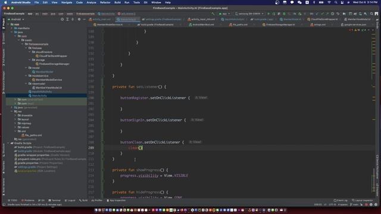Hide the Project panel with minus icon

[85, 19]
